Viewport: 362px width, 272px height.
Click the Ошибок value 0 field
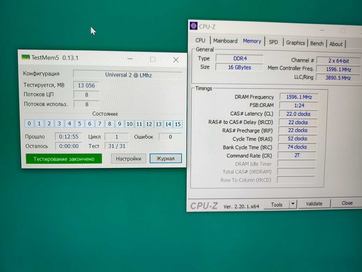pyautogui.click(x=171, y=137)
